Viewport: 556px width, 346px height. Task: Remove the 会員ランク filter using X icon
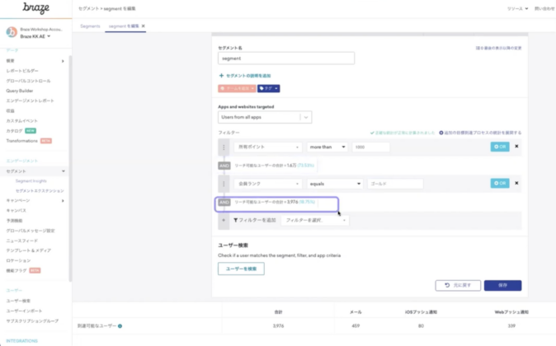516,183
